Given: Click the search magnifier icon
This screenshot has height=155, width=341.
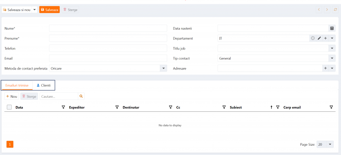Looking at the screenshot, I should click(x=81, y=96).
